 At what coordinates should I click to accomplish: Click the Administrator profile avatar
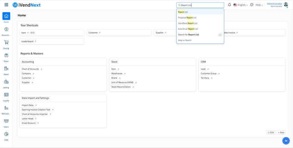pyautogui.click(x=286, y=5)
